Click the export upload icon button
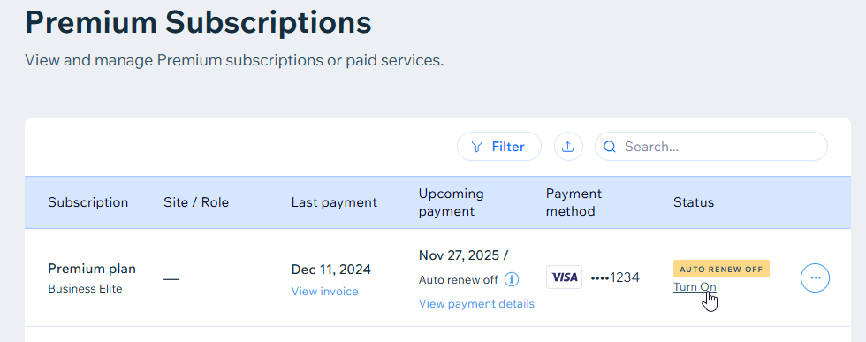The height and width of the screenshot is (342, 866). [568, 147]
